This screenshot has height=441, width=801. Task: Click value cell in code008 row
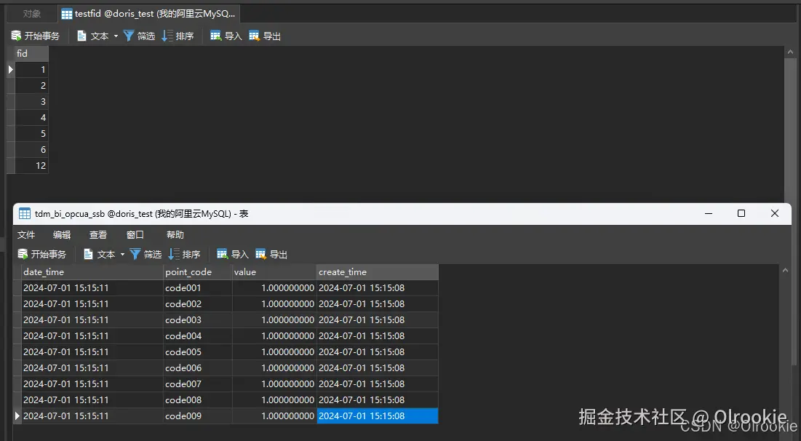[x=274, y=400]
